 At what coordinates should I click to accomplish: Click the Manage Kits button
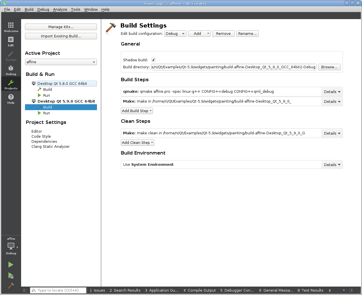point(61,27)
